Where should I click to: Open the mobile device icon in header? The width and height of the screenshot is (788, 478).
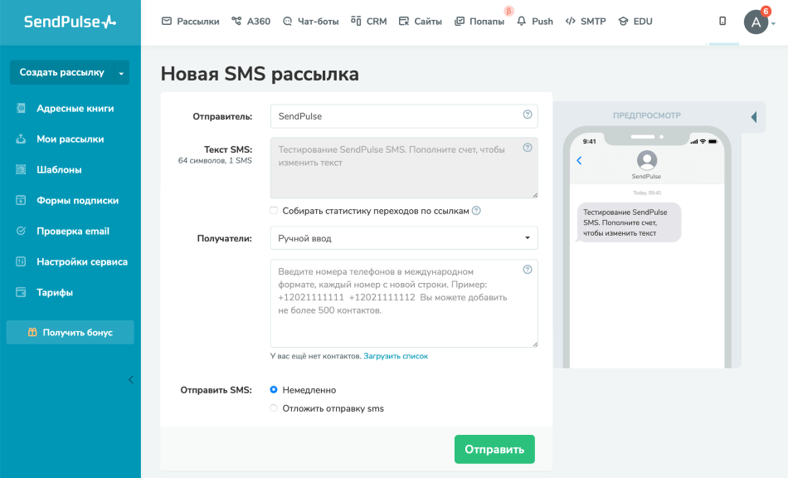(x=722, y=21)
